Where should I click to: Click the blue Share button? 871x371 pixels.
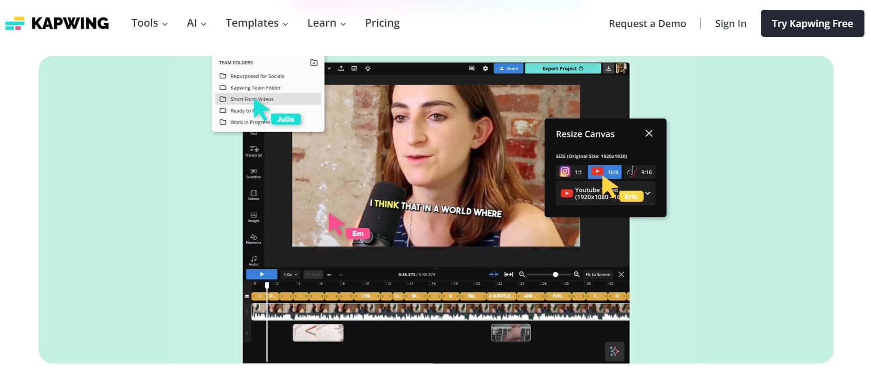(508, 69)
